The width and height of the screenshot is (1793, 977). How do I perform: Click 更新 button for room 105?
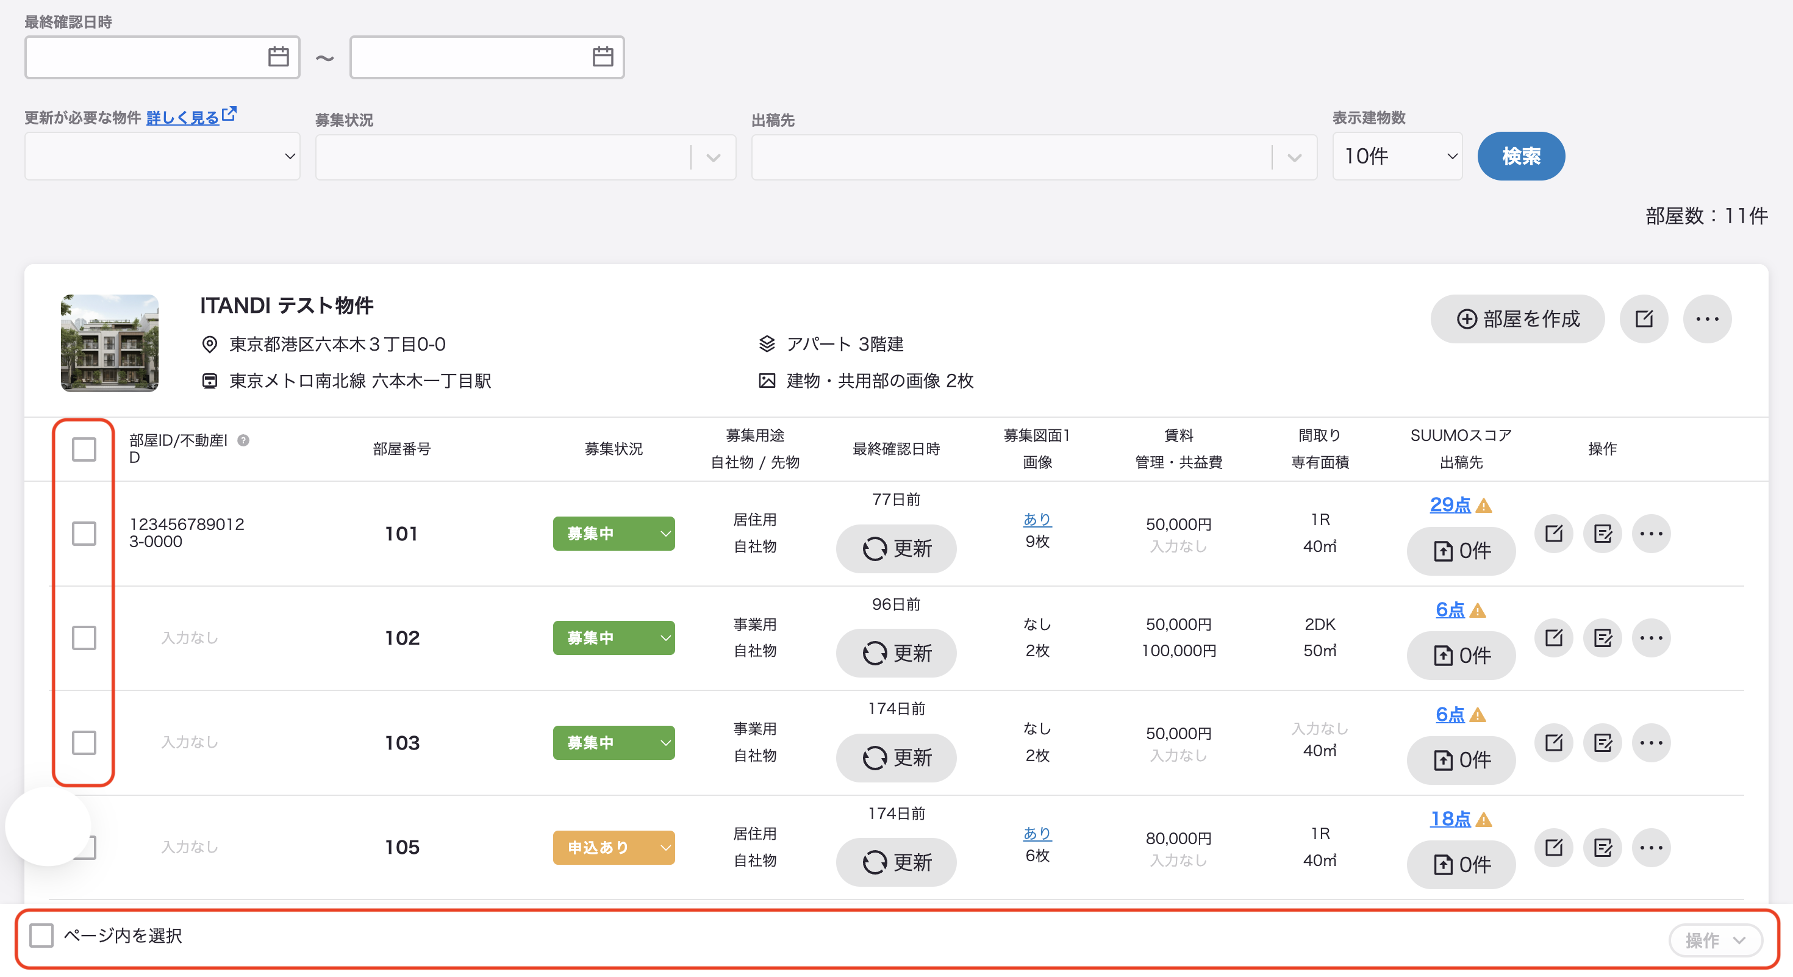coord(896,863)
